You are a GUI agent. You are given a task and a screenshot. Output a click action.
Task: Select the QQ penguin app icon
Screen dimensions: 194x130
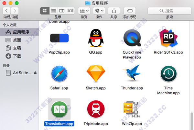coord(96,38)
